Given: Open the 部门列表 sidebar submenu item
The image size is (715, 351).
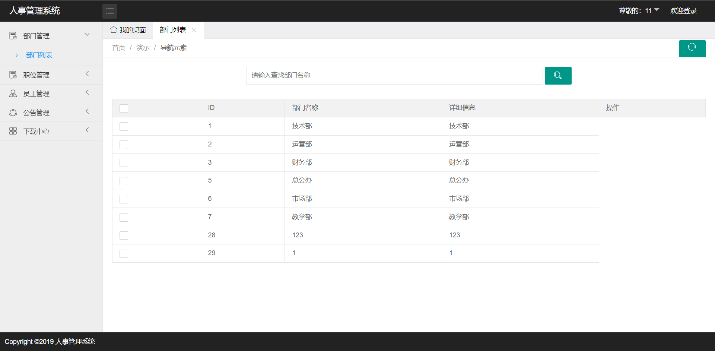Looking at the screenshot, I should click(x=39, y=55).
